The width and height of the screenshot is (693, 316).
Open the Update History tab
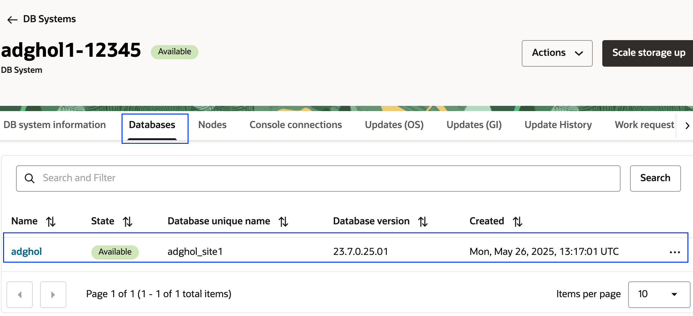coord(558,125)
